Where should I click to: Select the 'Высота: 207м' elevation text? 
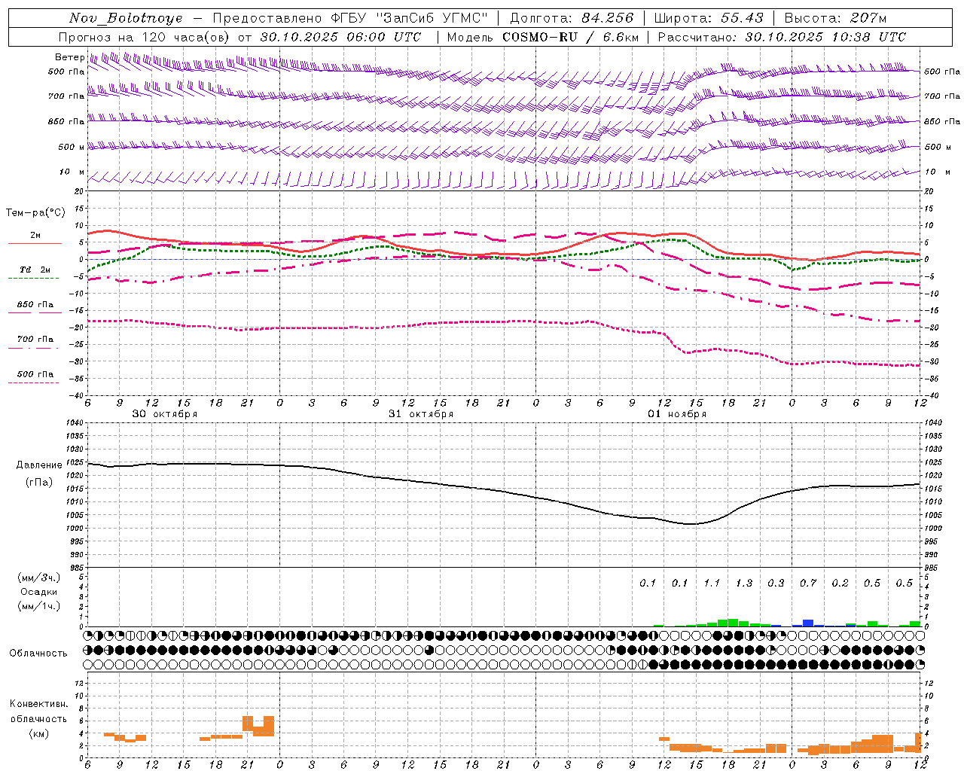tap(836, 18)
